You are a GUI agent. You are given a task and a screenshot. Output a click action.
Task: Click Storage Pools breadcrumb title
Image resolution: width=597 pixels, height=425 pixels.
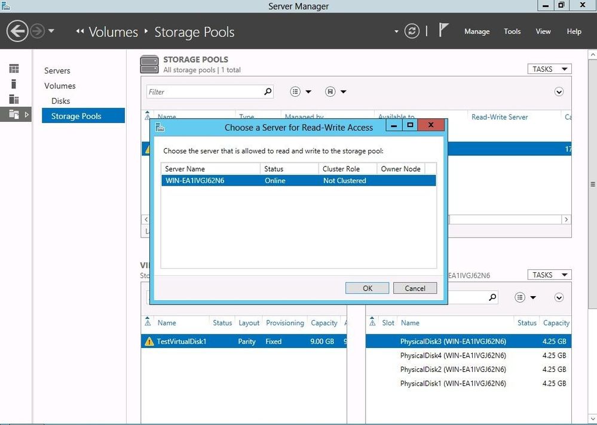194,32
